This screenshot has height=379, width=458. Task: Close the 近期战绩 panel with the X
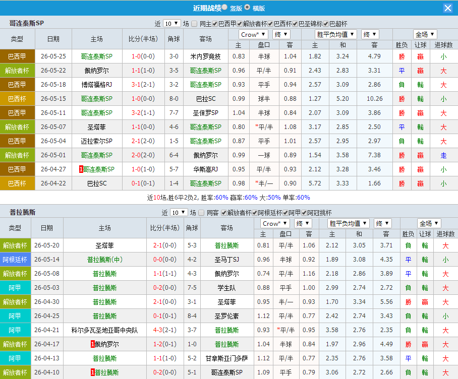pyautogui.click(x=447, y=8)
